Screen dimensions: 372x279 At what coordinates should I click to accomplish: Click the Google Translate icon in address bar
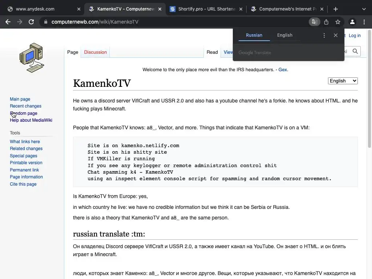(315, 22)
